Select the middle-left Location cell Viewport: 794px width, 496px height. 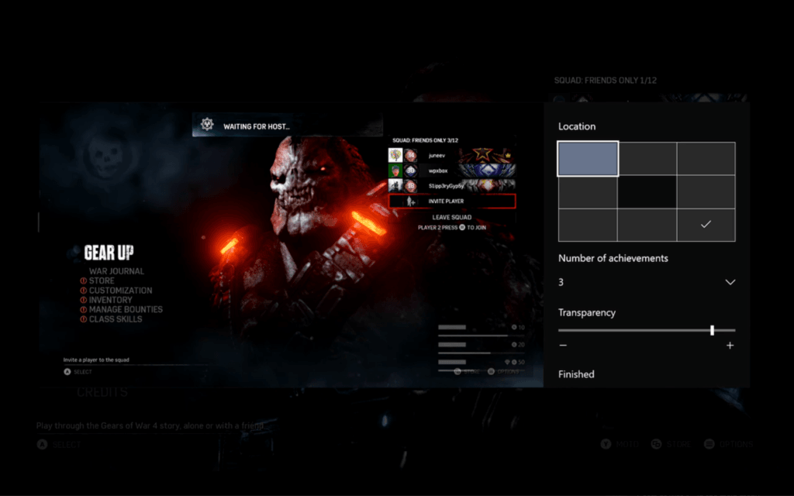tap(588, 192)
